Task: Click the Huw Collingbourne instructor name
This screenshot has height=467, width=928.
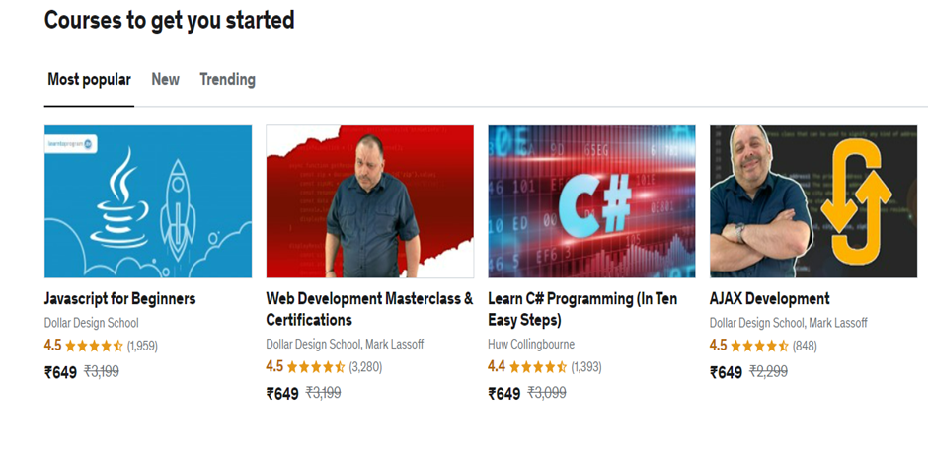Action: pyautogui.click(x=531, y=344)
